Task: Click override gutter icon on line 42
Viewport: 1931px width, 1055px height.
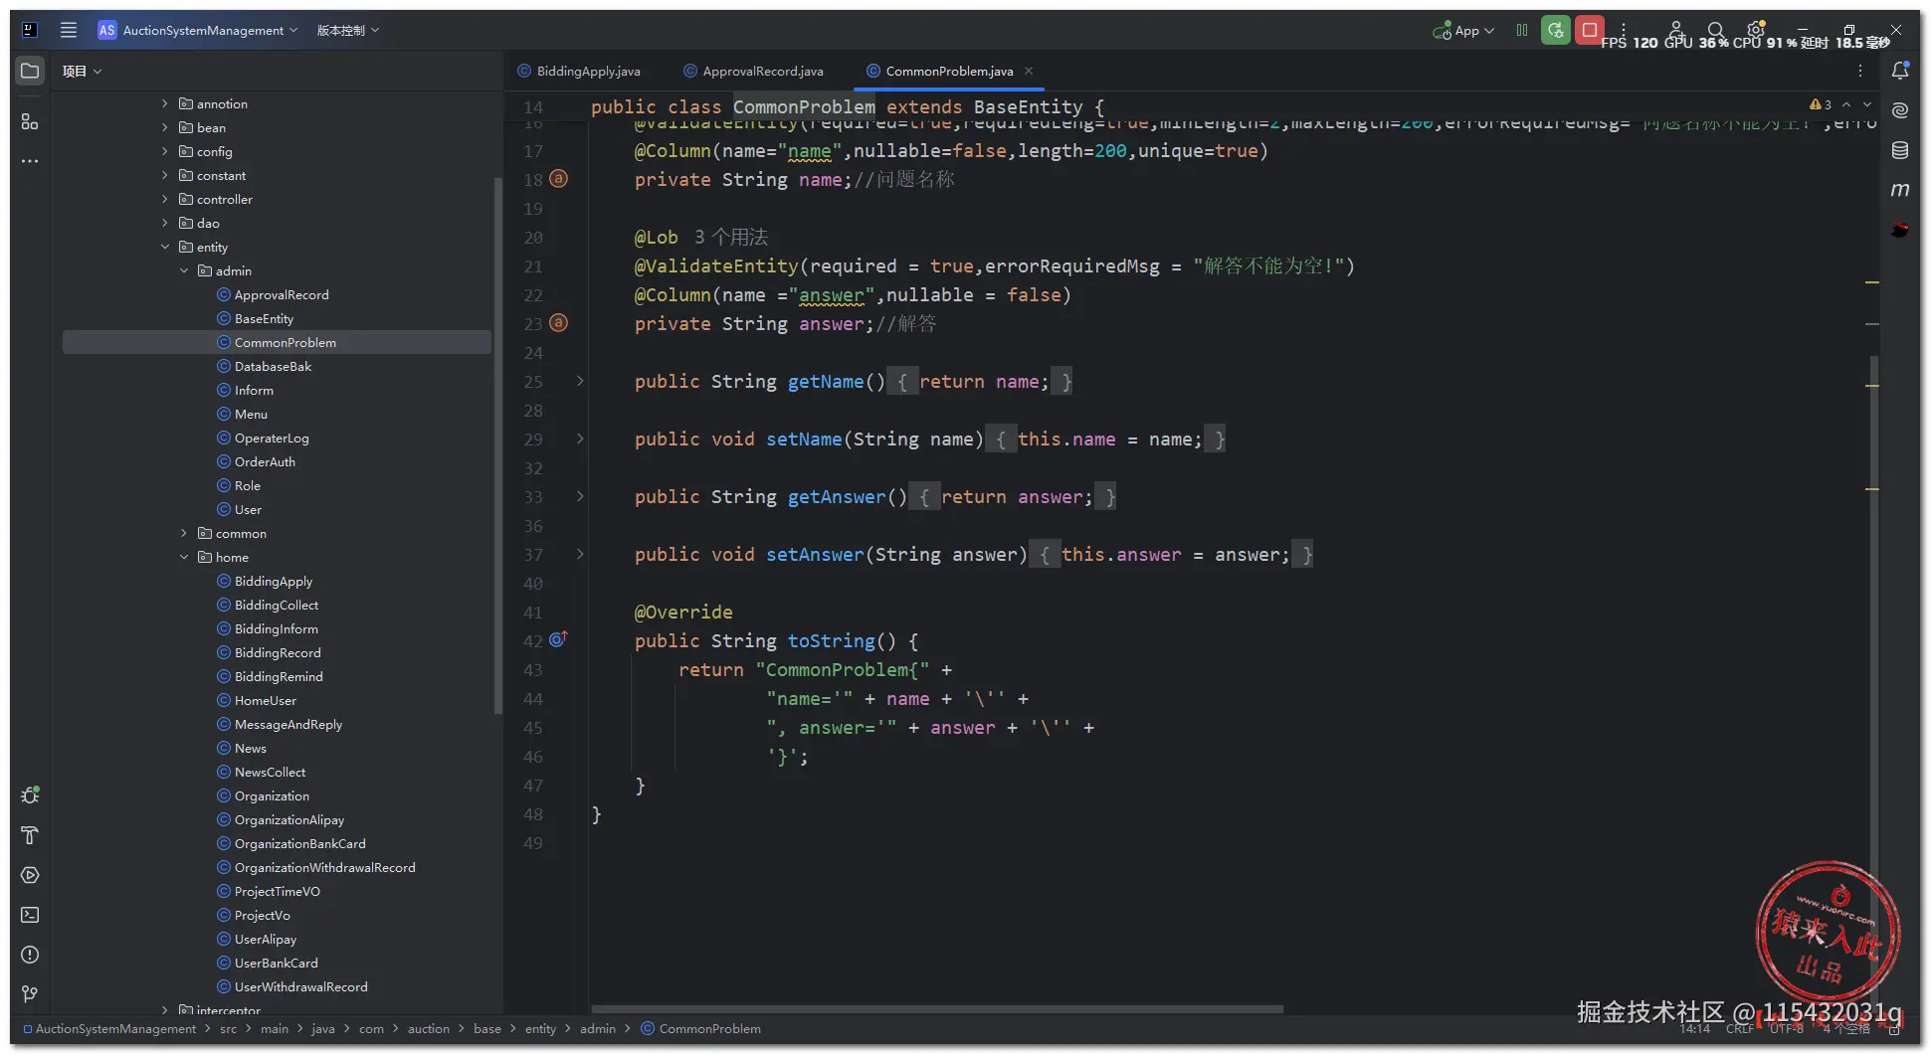Action: coord(558,639)
